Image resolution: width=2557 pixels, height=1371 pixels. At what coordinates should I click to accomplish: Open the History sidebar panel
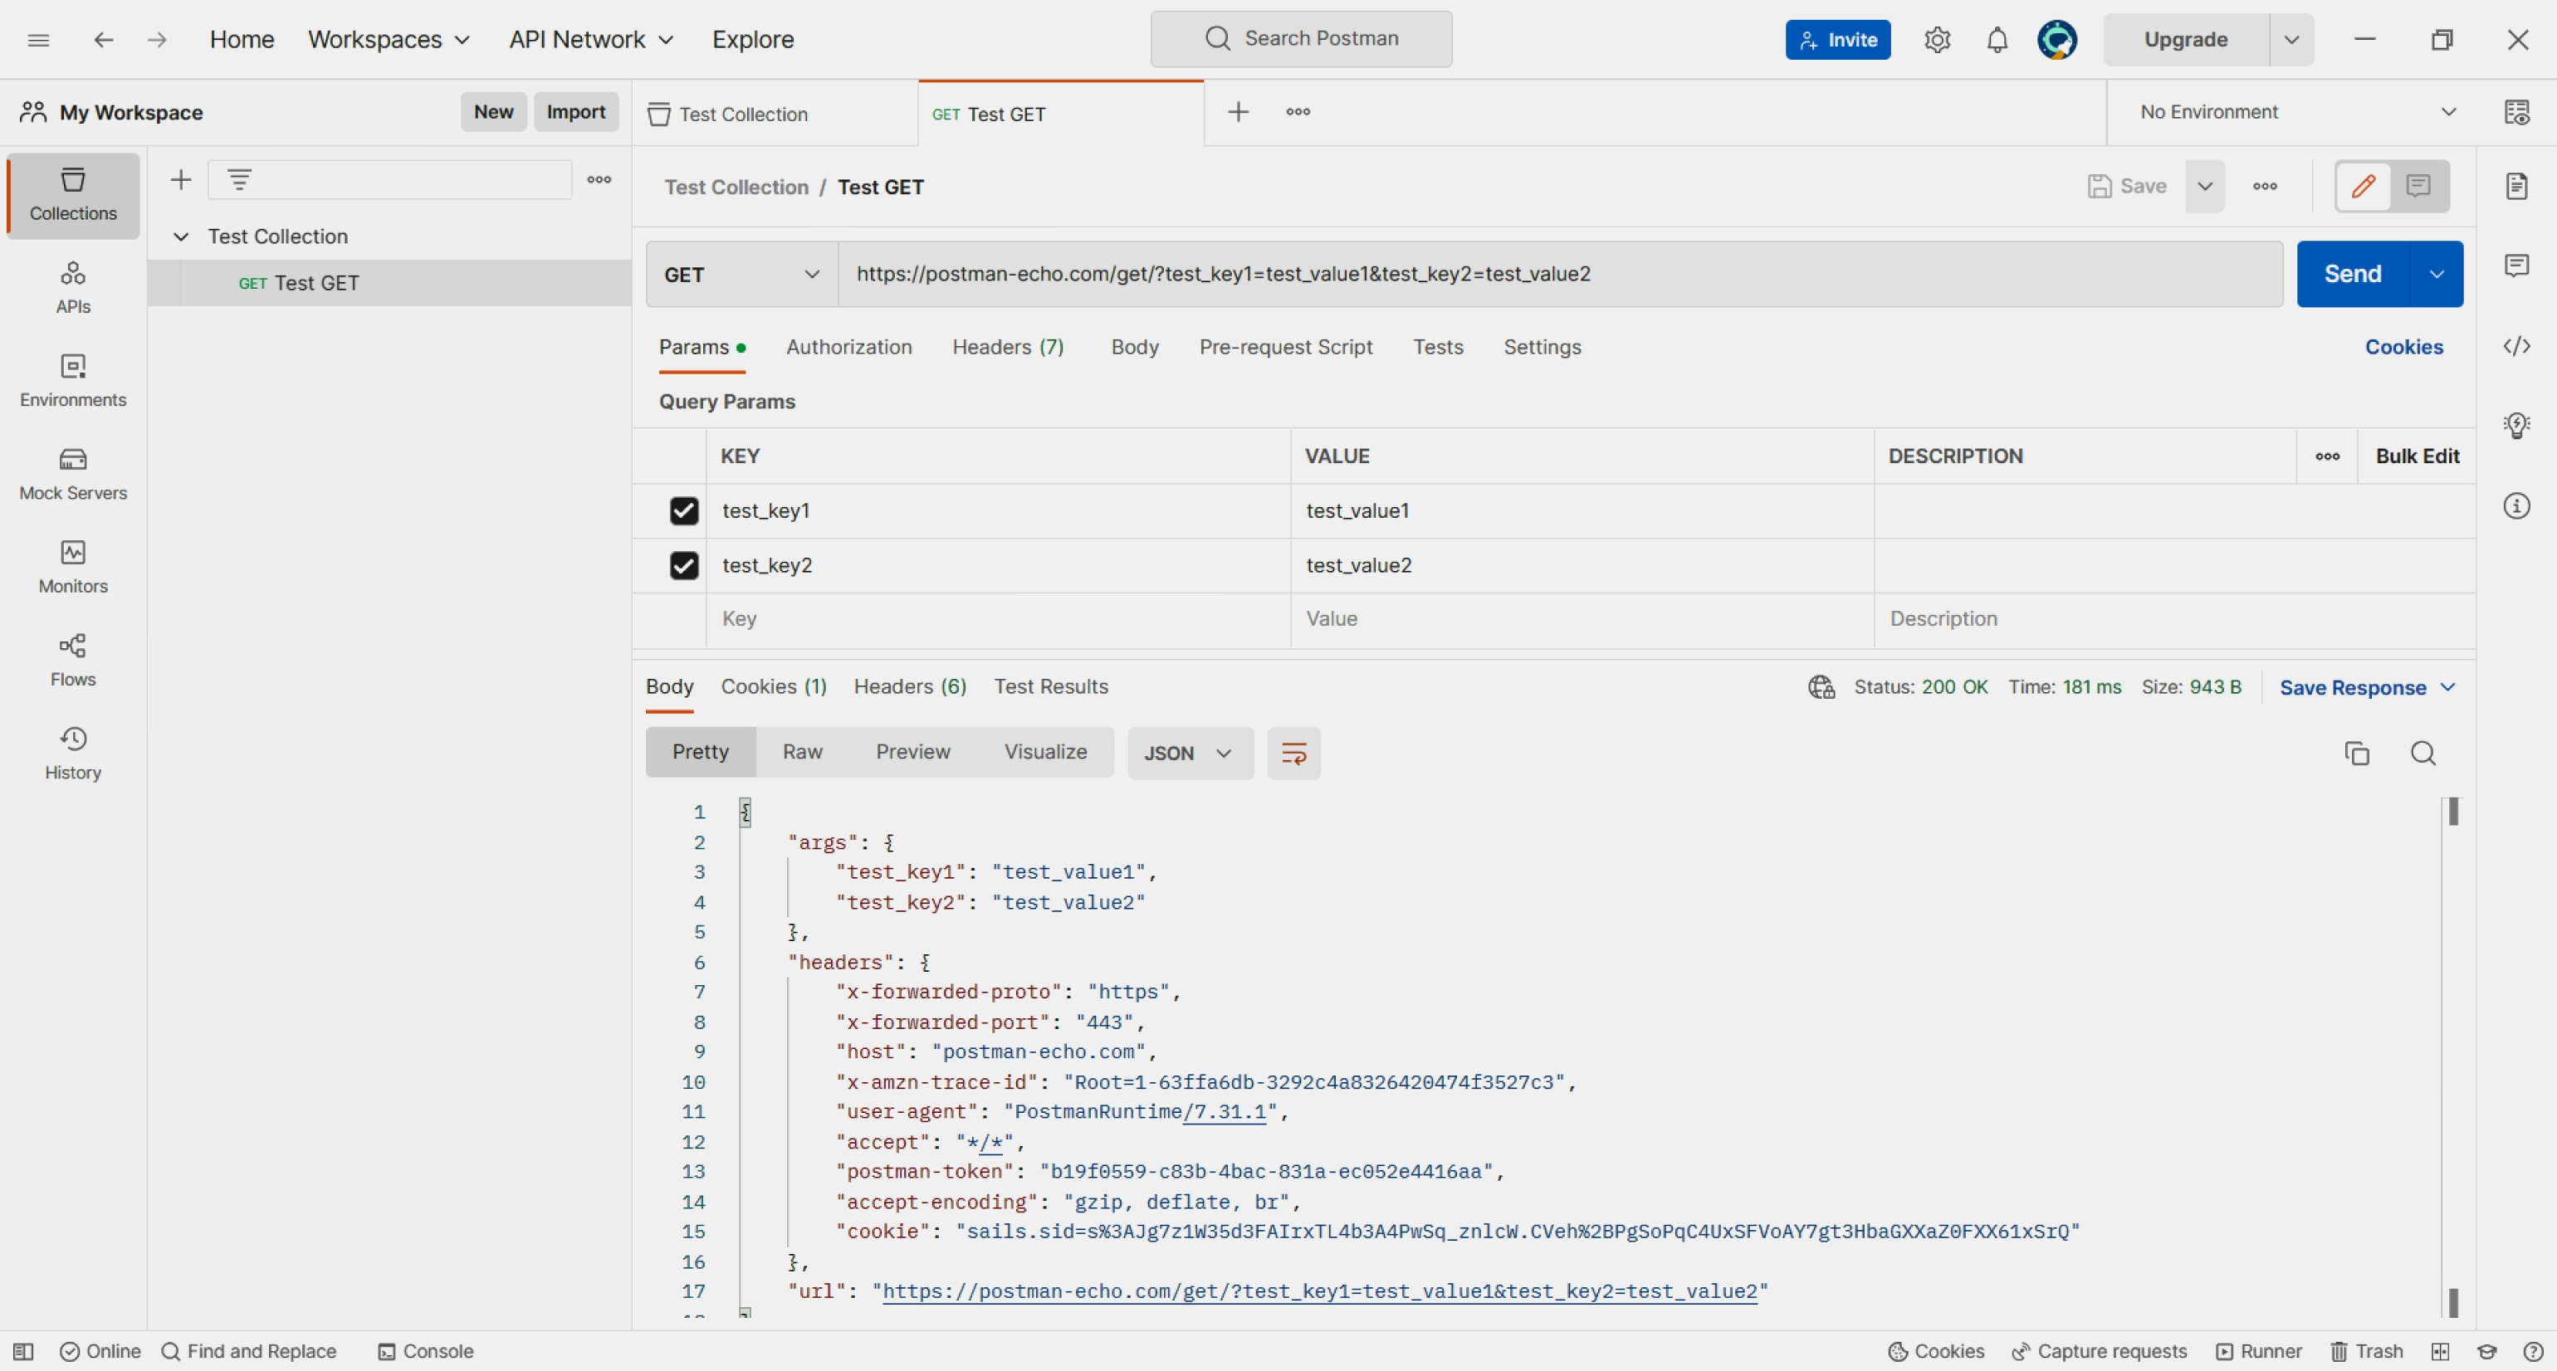coord(72,753)
